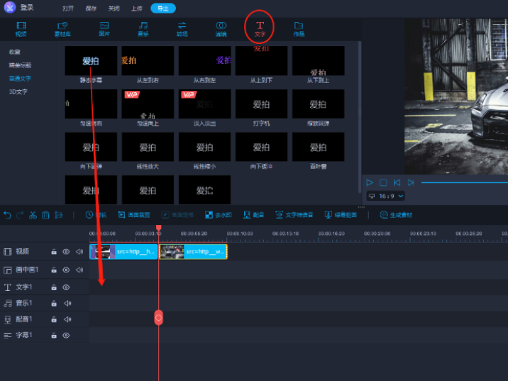
Task: Select 普通文字 category in the sidebar
Action: [20, 79]
